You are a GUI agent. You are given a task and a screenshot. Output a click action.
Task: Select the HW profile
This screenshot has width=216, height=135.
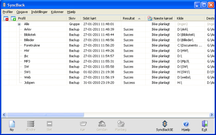tap(27, 51)
